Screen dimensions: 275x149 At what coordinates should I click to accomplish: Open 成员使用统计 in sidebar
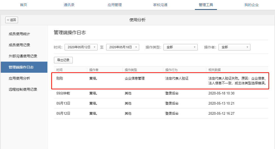pyautogui.click(x=19, y=34)
